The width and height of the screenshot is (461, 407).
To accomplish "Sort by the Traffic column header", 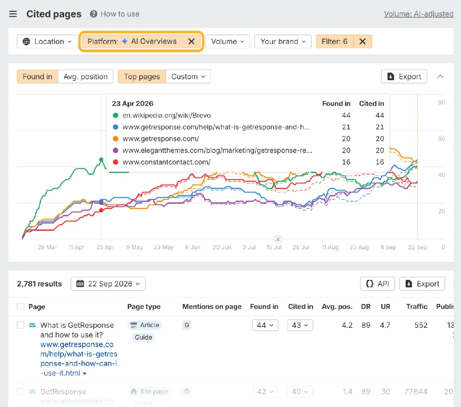I will coord(417,307).
